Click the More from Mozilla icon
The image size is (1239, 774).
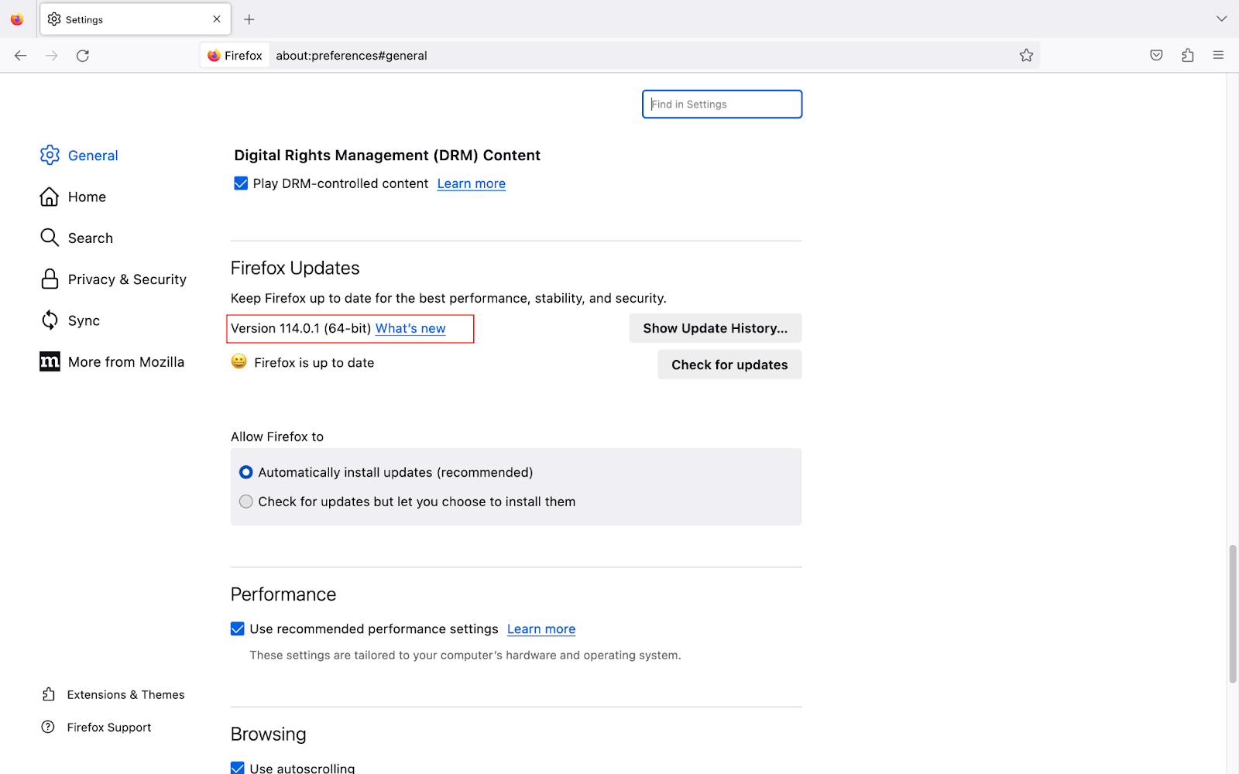[50, 361]
